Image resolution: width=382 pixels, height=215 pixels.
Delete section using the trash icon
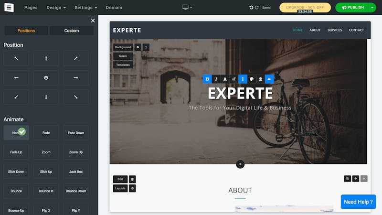point(132,179)
